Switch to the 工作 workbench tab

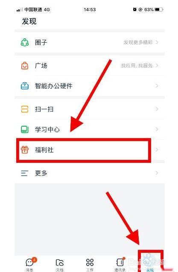tap(90, 265)
